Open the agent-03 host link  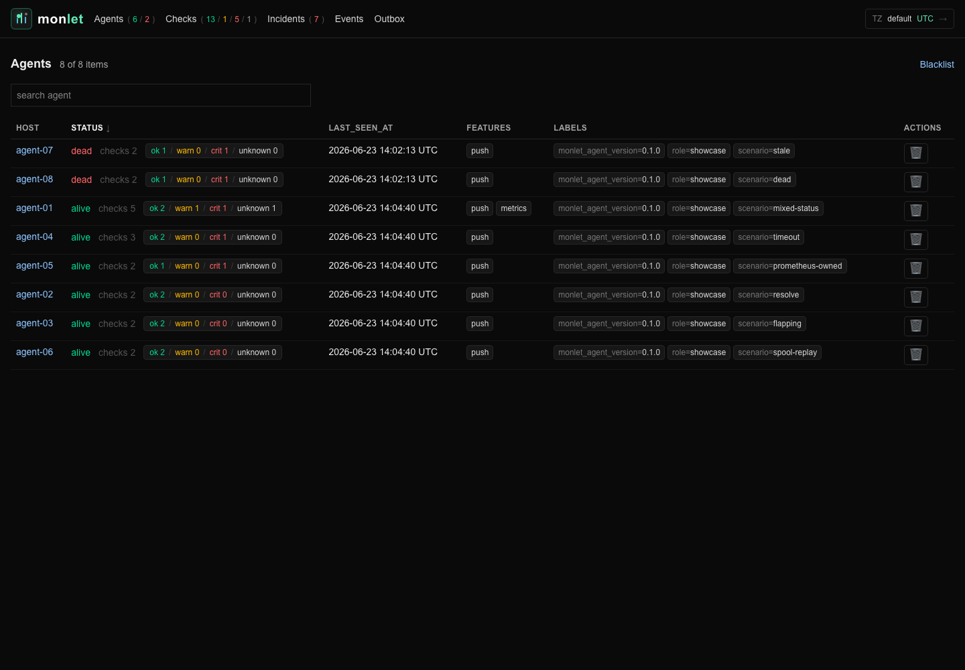[34, 323]
